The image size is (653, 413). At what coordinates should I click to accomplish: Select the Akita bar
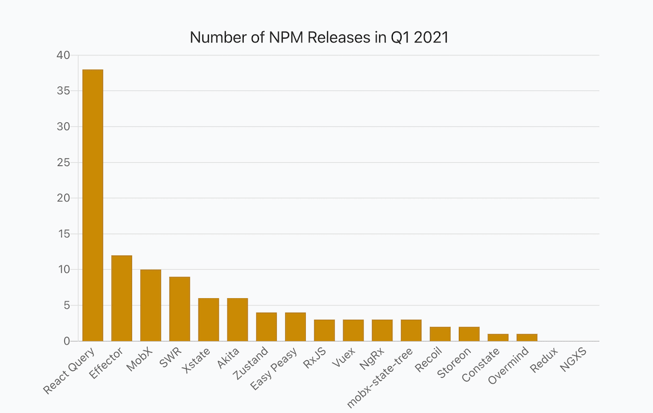tap(237, 319)
